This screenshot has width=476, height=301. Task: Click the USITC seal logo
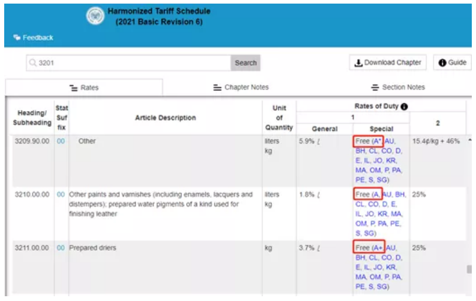tap(95, 16)
